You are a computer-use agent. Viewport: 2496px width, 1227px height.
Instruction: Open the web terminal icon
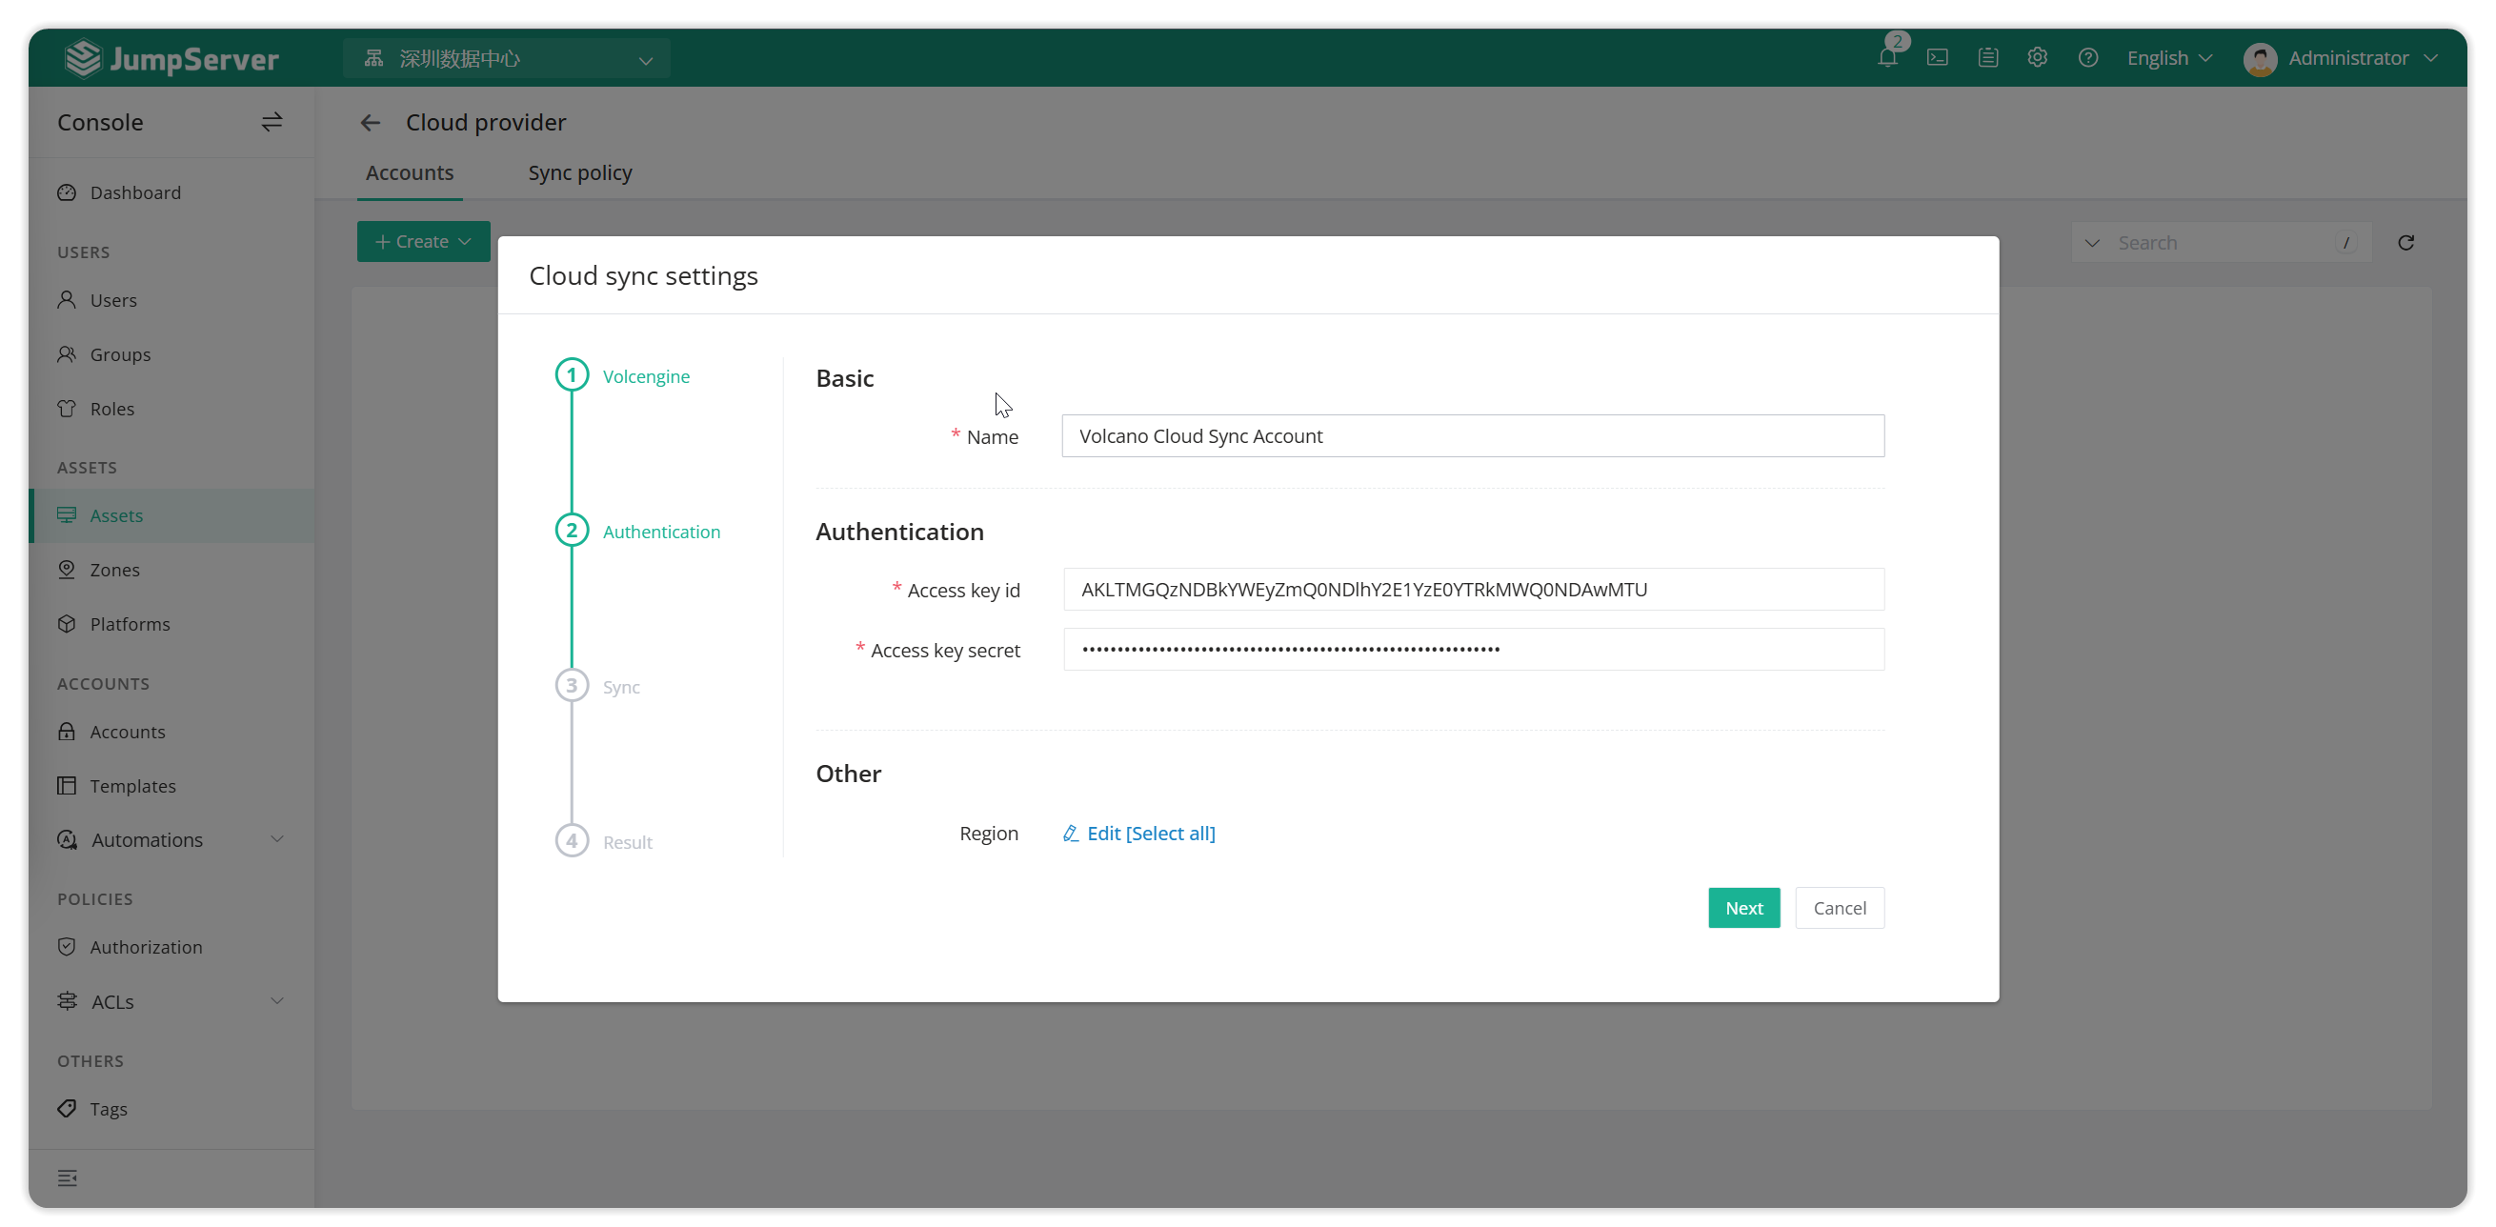1937,58
